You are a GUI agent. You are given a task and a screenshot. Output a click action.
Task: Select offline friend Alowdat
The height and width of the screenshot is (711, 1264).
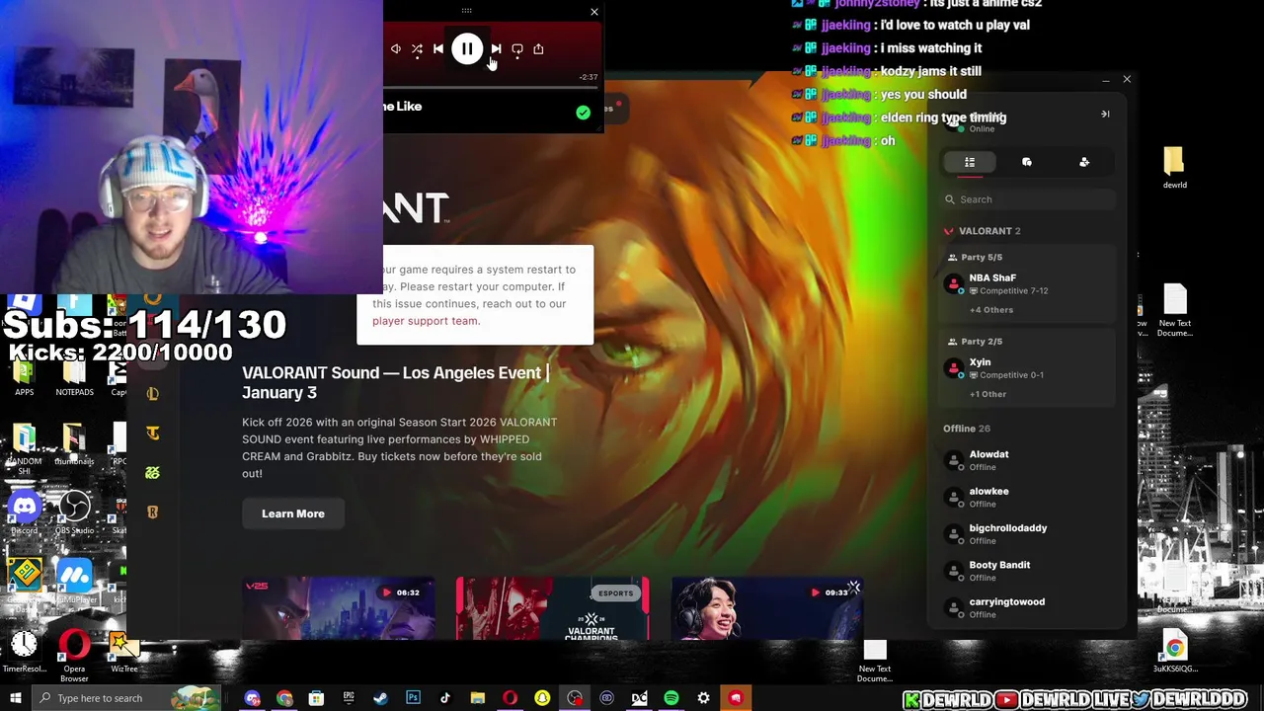(x=1027, y=460)
